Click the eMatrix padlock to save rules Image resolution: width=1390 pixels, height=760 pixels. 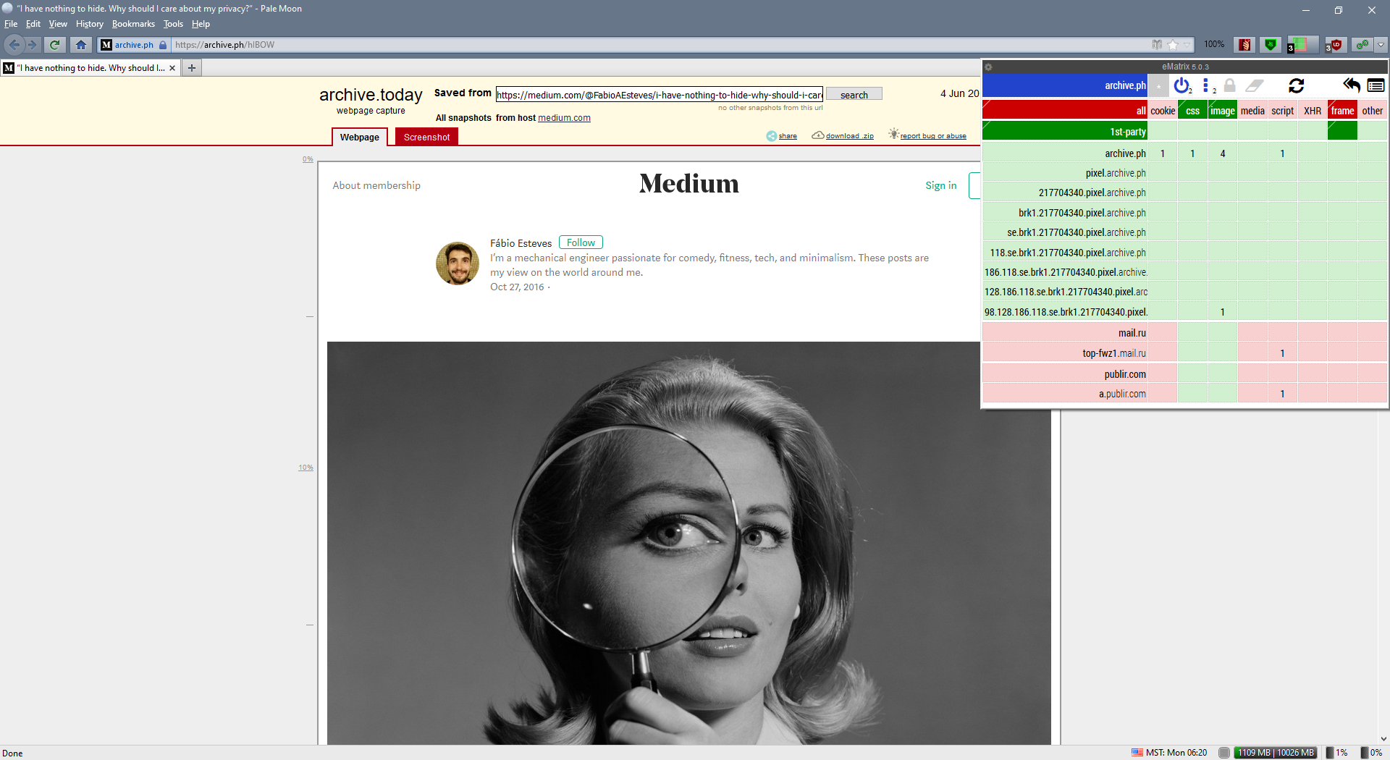pyautogui.click(x=1229, y=85)
